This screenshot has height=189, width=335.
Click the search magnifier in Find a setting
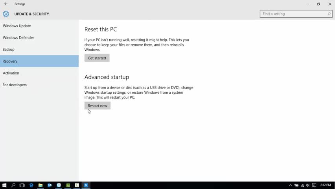coord(329,14)
